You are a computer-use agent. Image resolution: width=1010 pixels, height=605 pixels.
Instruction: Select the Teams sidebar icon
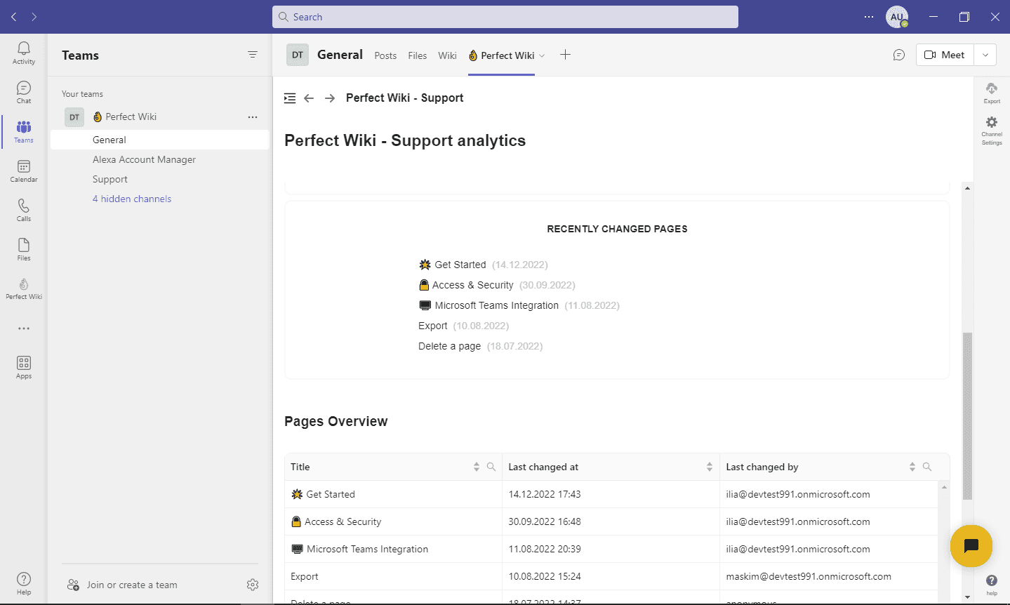point(24,132)
